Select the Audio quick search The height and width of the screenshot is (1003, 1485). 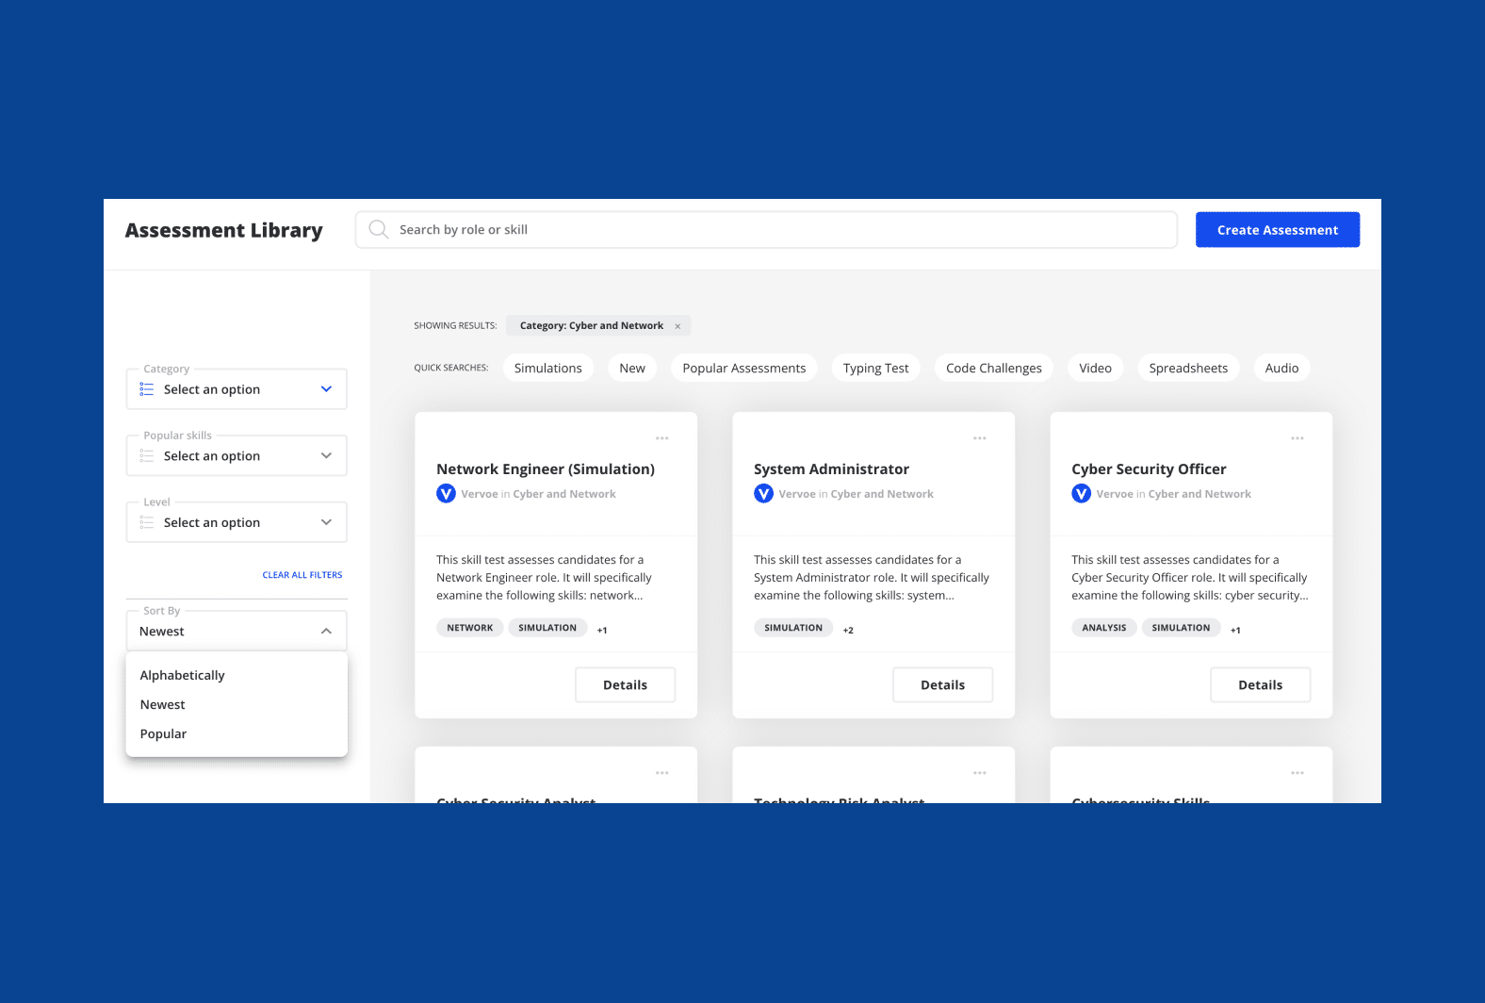(1281, 369)
